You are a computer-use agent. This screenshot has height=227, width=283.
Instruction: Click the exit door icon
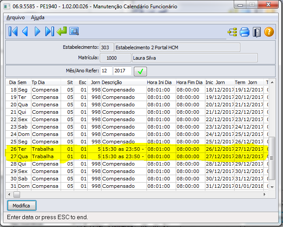pyautogui.click(x=257, y=32)
